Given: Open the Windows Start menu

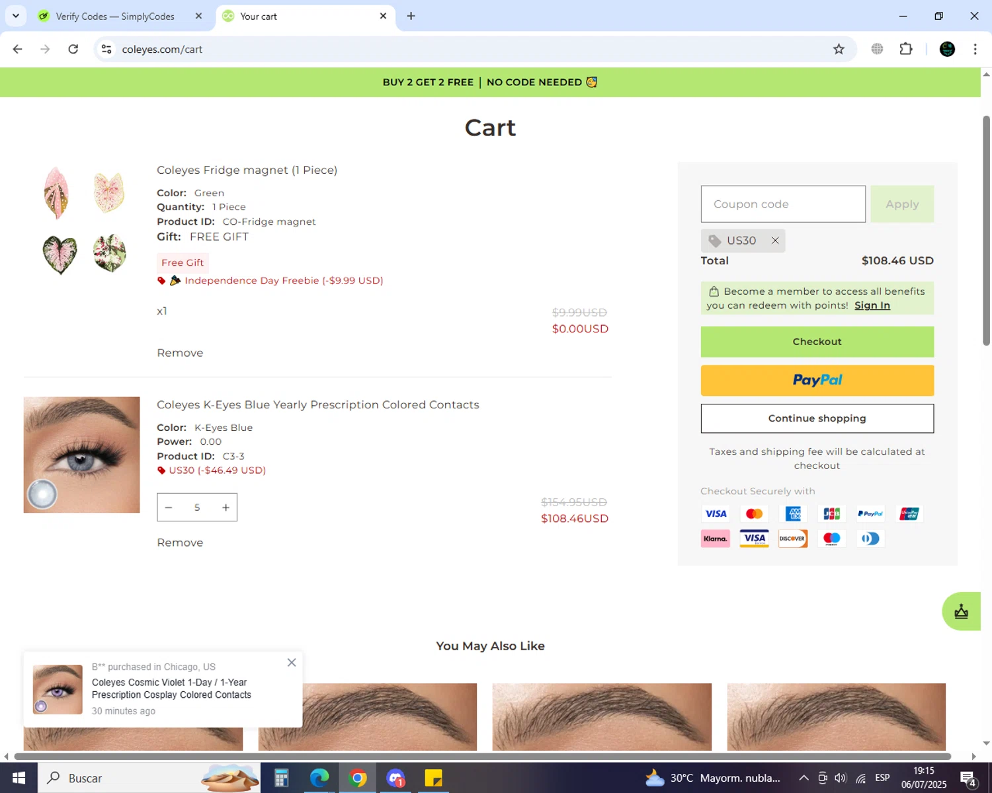Looking at the screenshot, I should click(x=19, y=778).
